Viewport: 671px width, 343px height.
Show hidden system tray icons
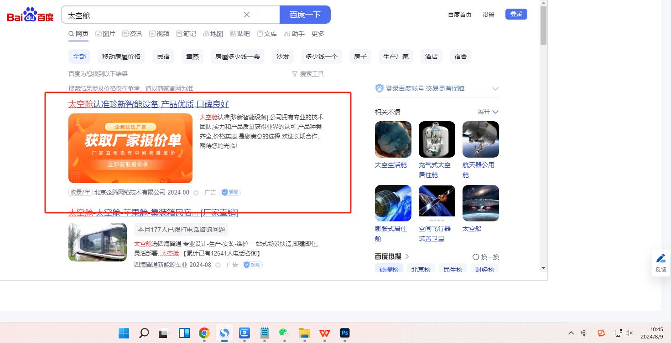pos(571,333)
